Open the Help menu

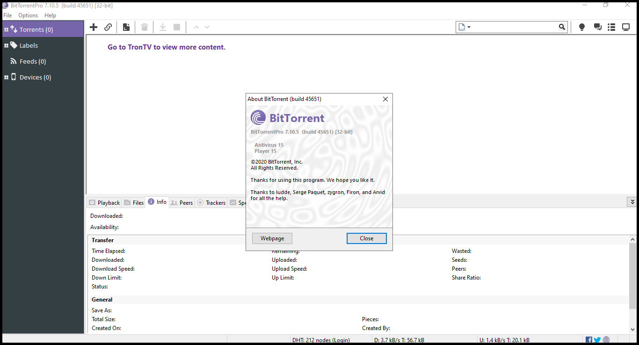tap(50, 15)
